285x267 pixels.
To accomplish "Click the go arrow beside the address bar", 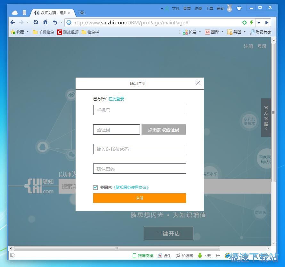I will click(267, 22).
